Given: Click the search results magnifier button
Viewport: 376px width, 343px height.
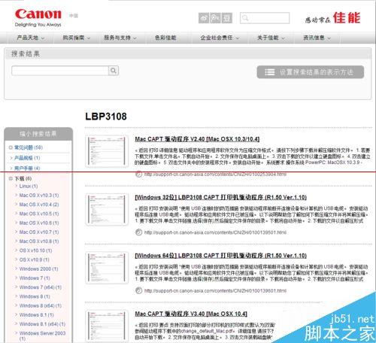Looking at the screenshot, I should (114, 71).
